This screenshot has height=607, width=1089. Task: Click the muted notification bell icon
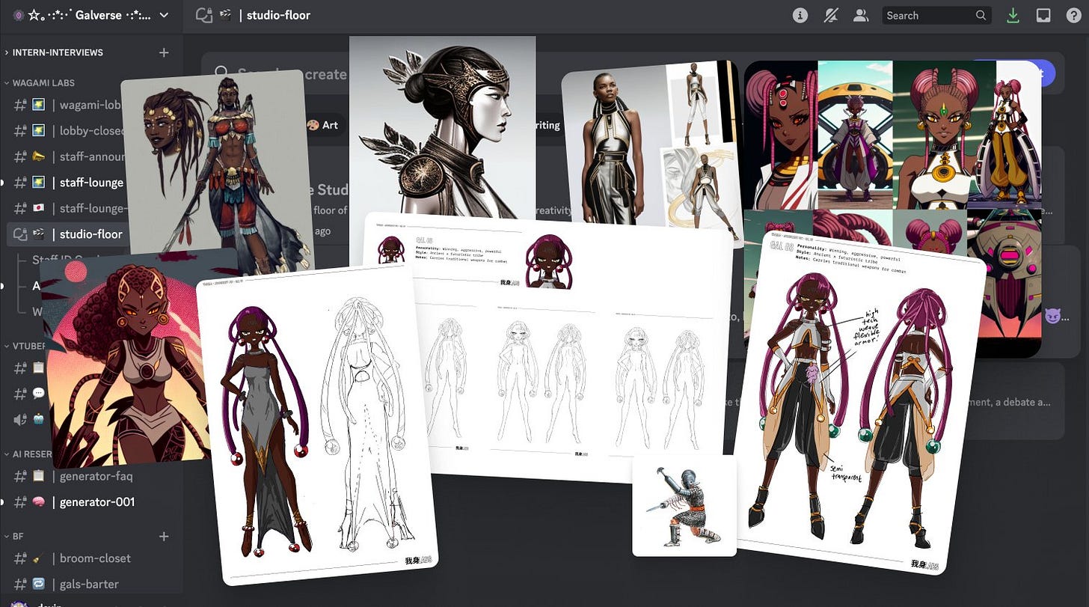(832, 15)
